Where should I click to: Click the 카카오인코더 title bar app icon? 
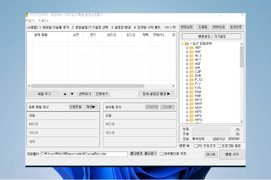coord(27,15)
